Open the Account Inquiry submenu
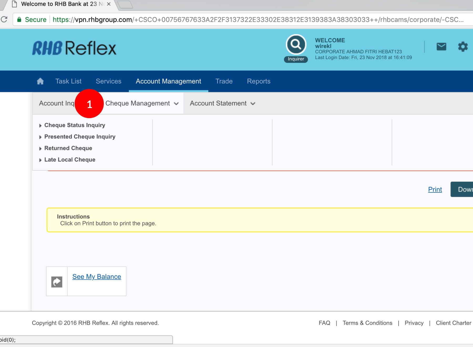Screen dimensions: 473x347 click(x=56, y=103)
